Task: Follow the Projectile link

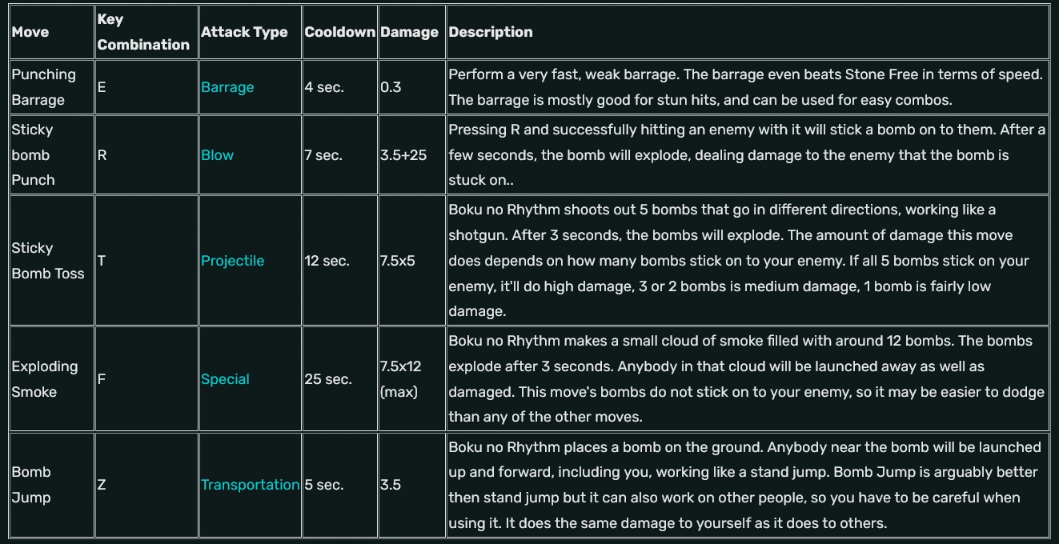Action: (232, 261)
